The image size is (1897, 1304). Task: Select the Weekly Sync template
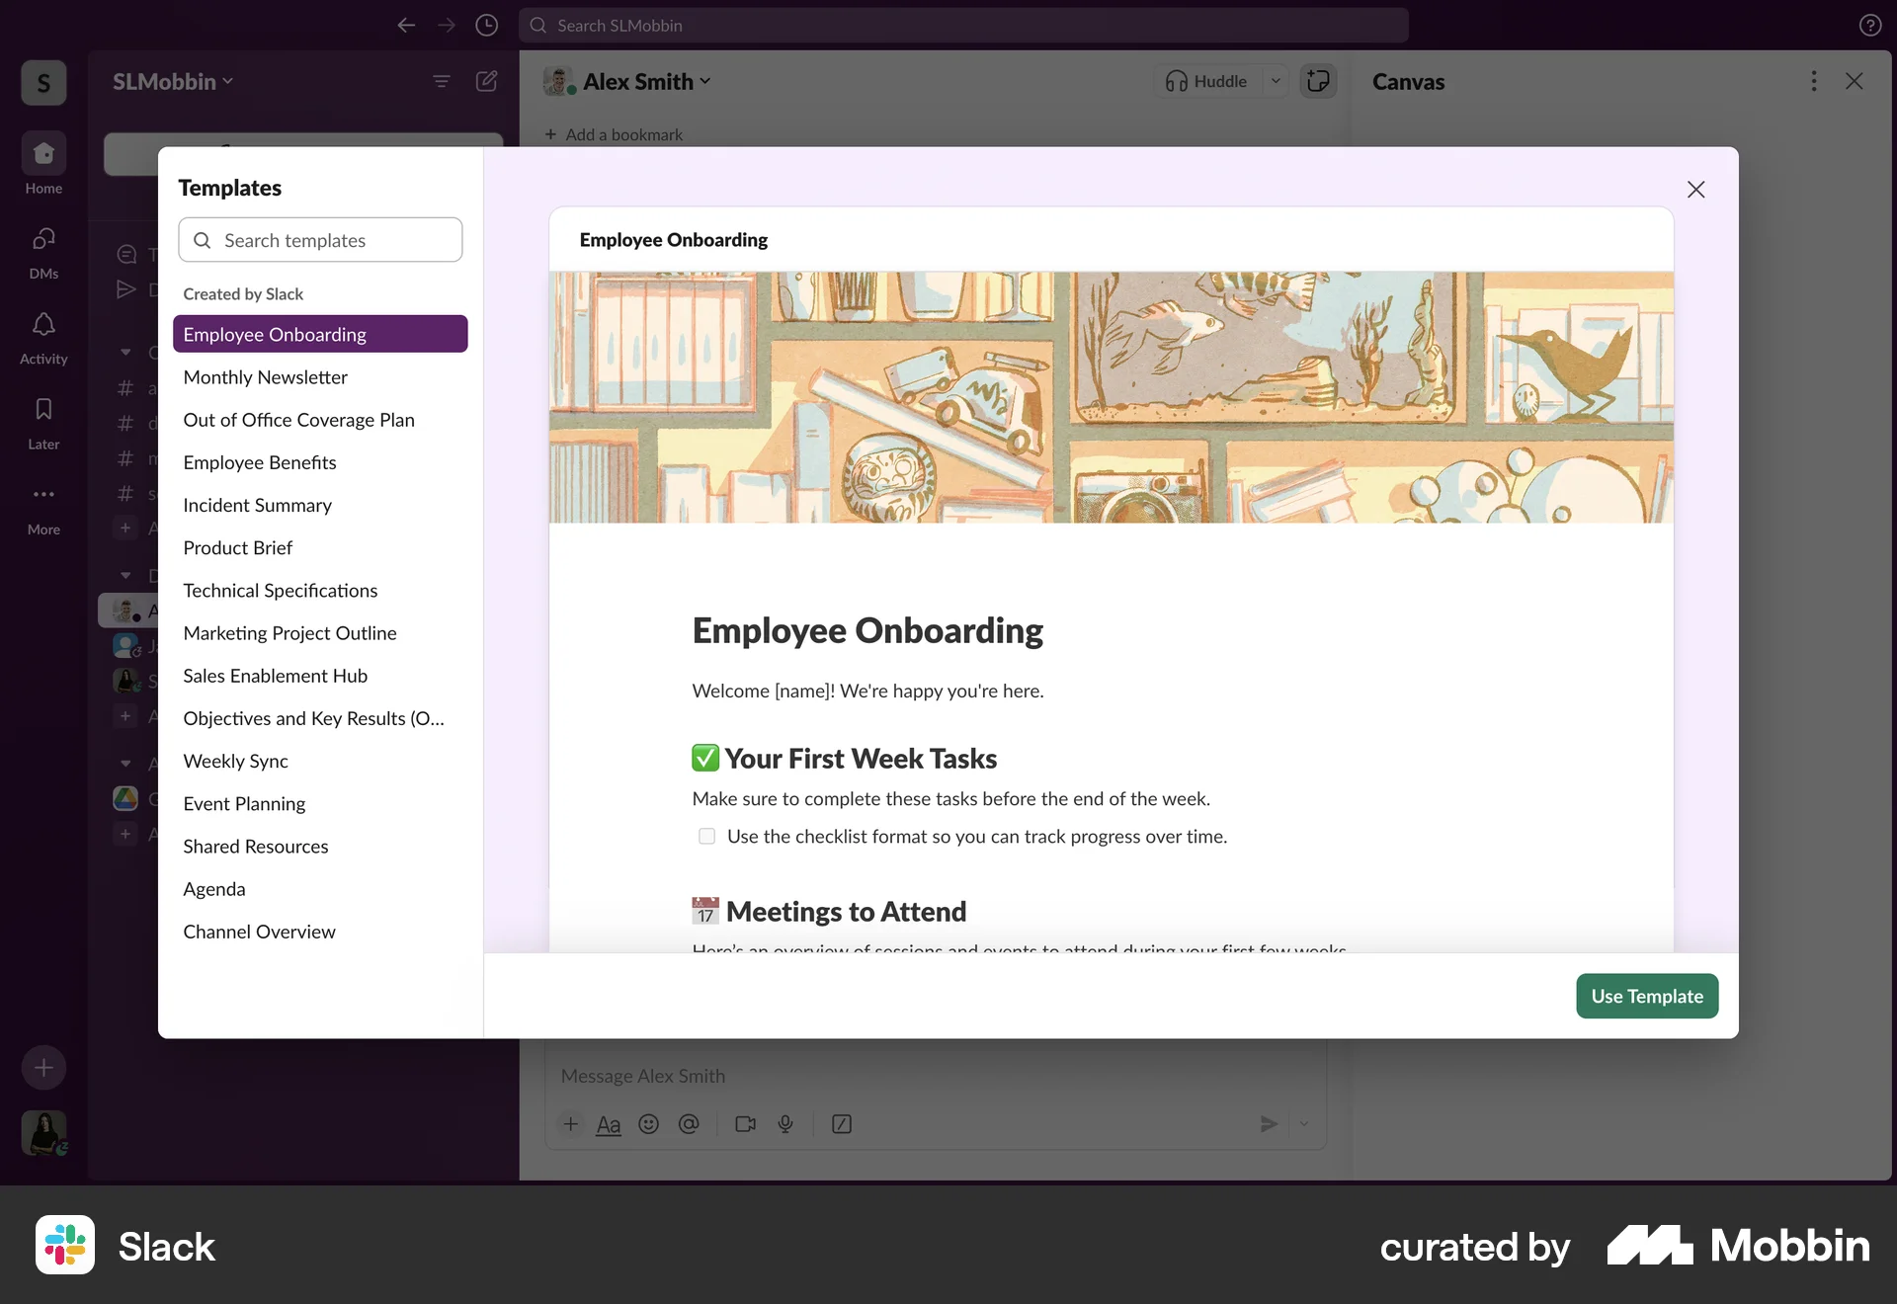[x=235, y=761]
